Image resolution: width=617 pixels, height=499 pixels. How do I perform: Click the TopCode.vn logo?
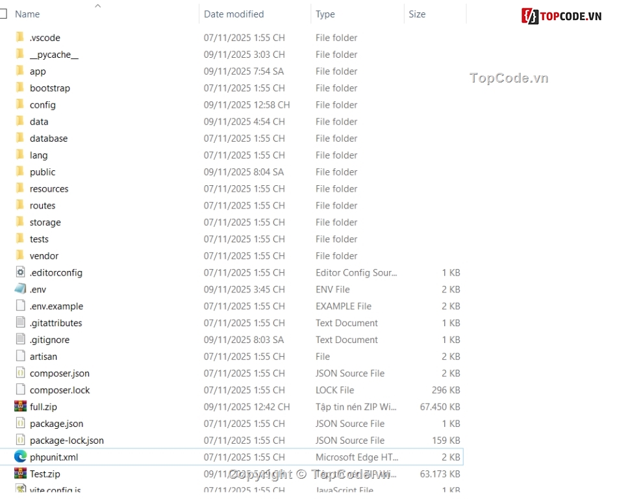click(x=562, y=16)
